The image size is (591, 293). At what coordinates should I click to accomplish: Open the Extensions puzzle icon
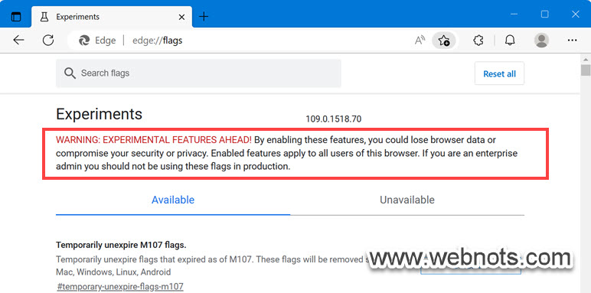[478, 41]
